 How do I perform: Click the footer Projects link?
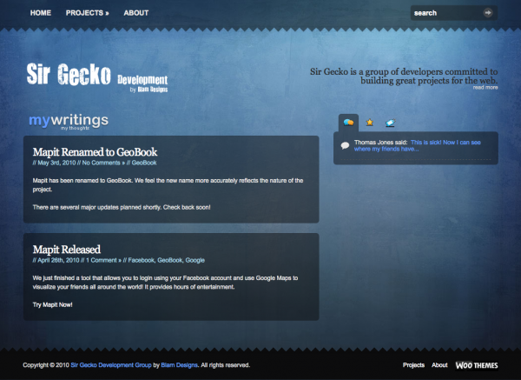point(414,365)
